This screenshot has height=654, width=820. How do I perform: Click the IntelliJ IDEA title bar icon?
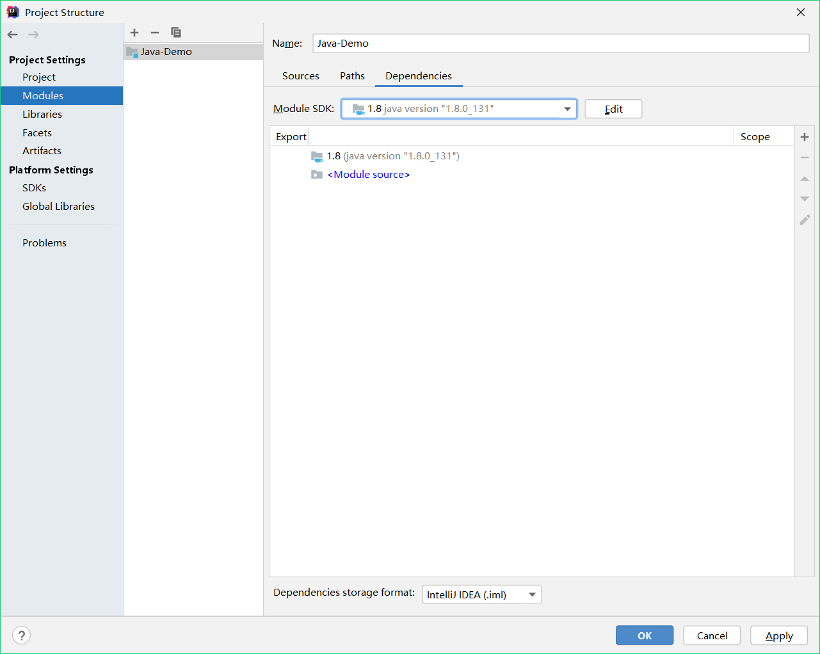coord(13,12)
